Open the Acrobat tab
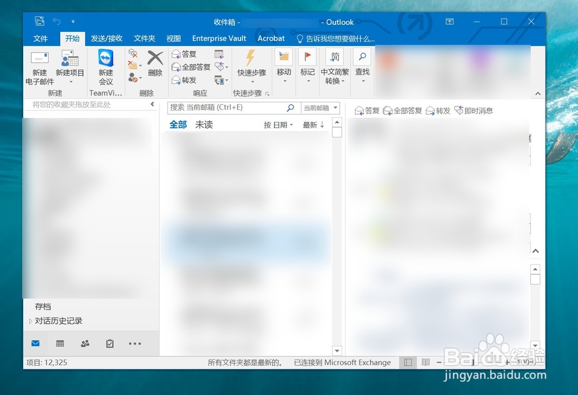This screenshot has width=578, height=395. coord(271,38)
